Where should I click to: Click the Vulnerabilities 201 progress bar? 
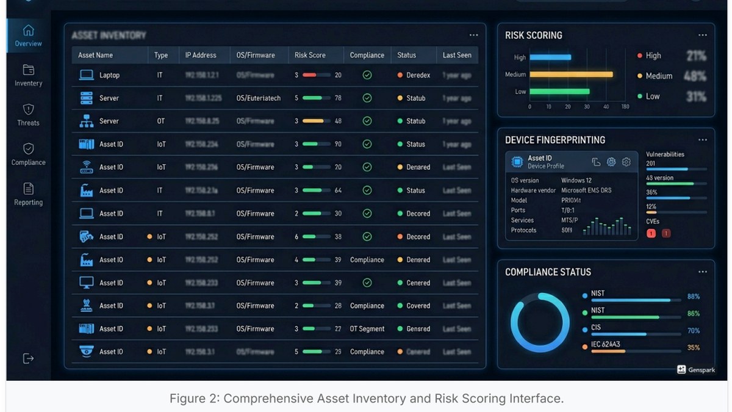(676, 169)
